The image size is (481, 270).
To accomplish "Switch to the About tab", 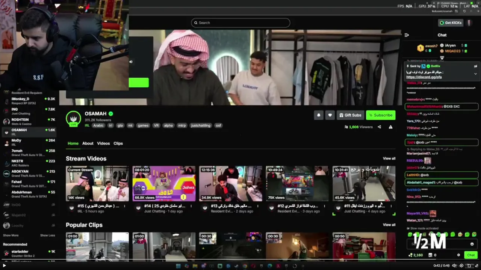I will point(88,143).
